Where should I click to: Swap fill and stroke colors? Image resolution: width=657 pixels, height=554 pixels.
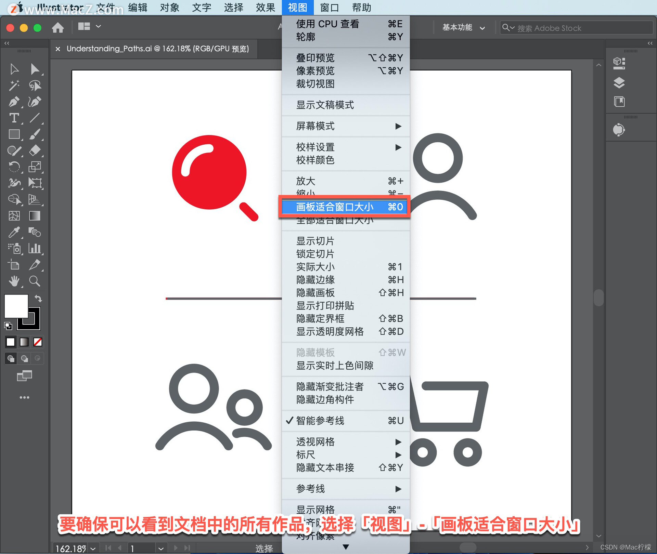(38, 299)
